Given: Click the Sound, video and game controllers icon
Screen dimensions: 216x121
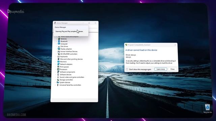Looking at the screenshot, I should tap(58, 77).
